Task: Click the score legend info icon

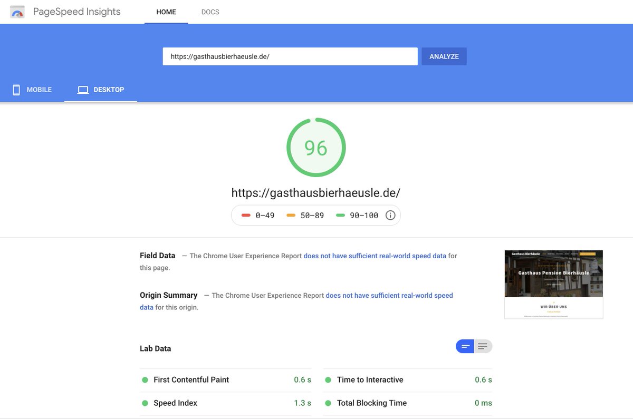Action: [390, 215]
